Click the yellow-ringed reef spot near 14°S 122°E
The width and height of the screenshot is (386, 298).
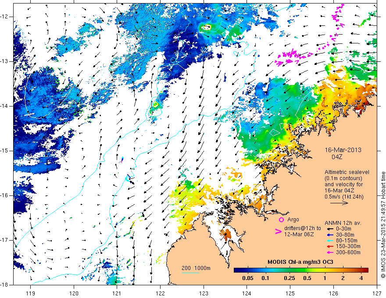(155, 104)
